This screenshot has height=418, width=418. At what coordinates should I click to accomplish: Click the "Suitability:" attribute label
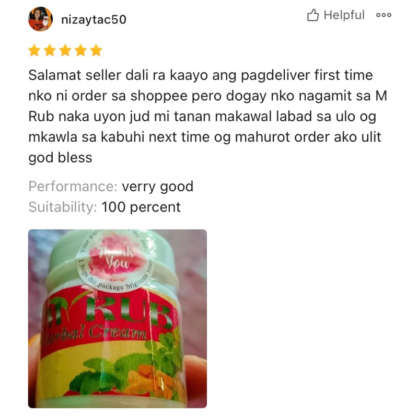click(63, 207)
